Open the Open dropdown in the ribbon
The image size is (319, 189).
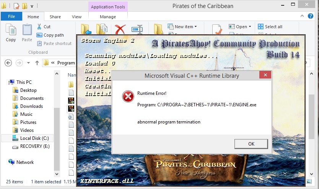(x=240, y=27)
